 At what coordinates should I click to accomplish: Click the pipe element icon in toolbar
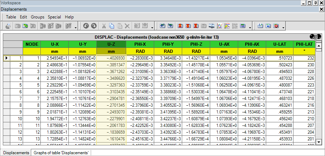coord(212,26)
